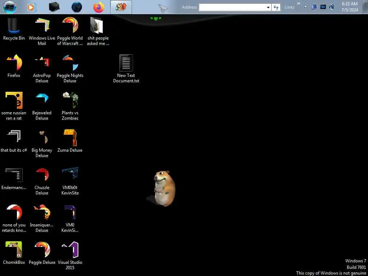Open the clock showing 6:33 AM
The height and width of the screenshot is (276, 368).
pyautogui.click(x=350, y=7)
